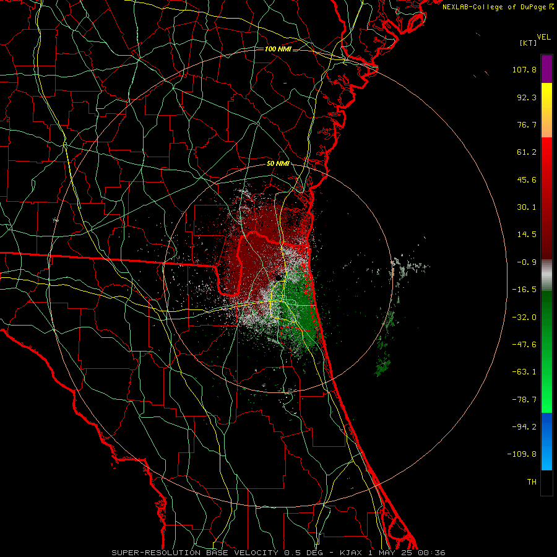Click the -109.8 value on the velocity scale

522,454
